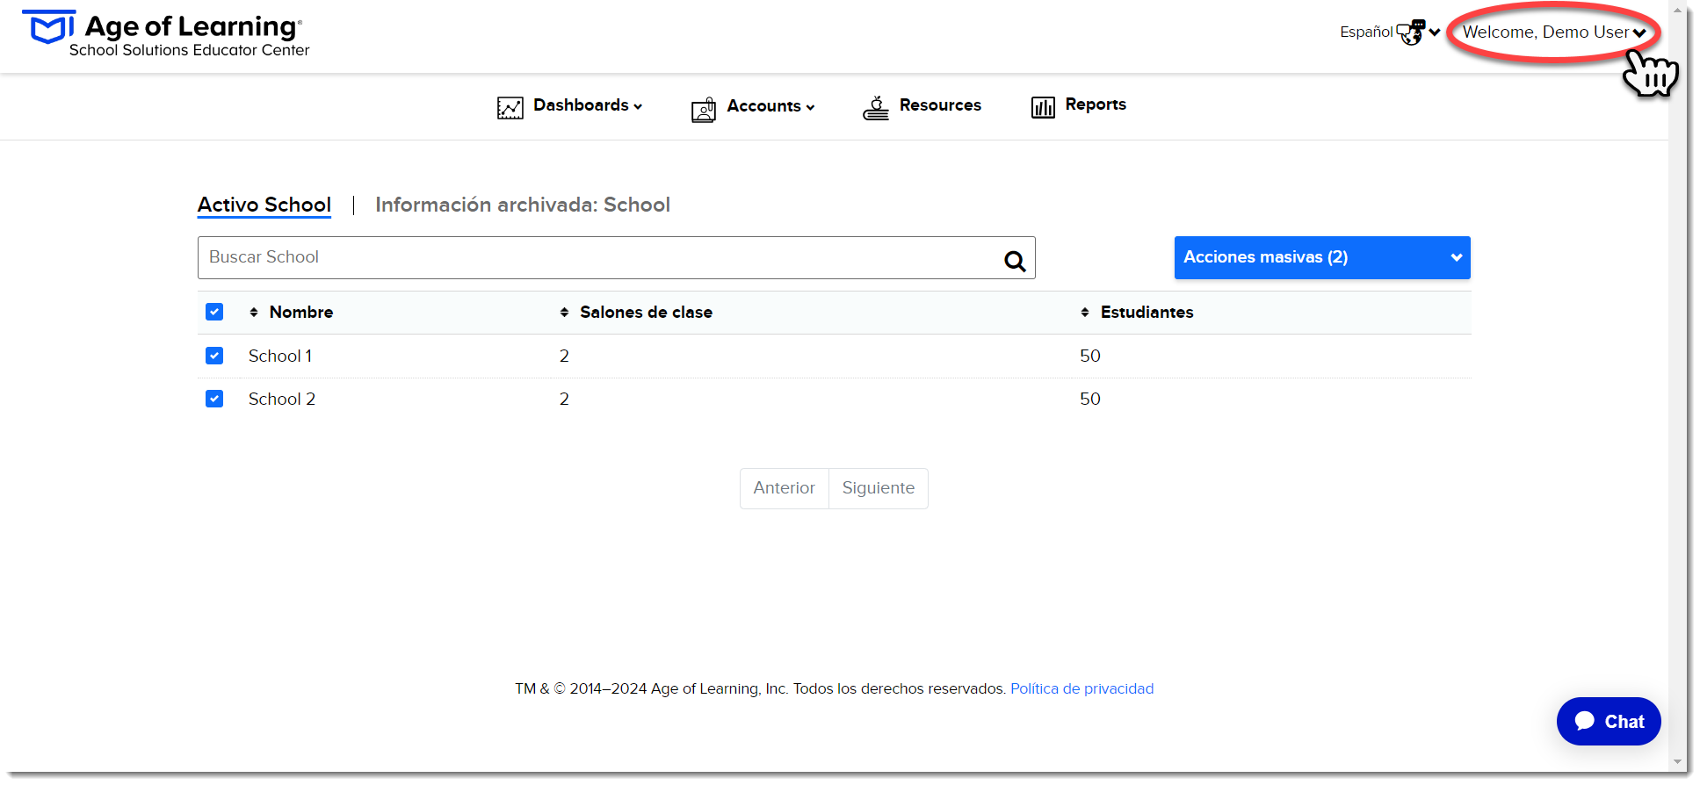Expand the Welcome, Demo User menu
The height and width of the screenshot is (785, 1700).
[x=1553, y=32]
